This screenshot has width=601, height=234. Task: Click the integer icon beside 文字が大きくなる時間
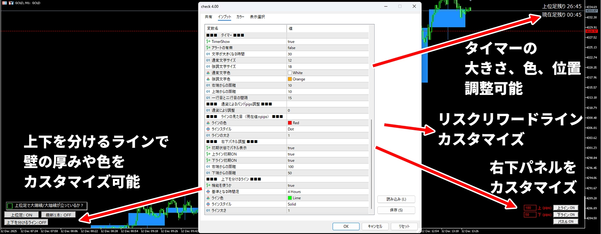pyautogui.click(x=208, y=54)
